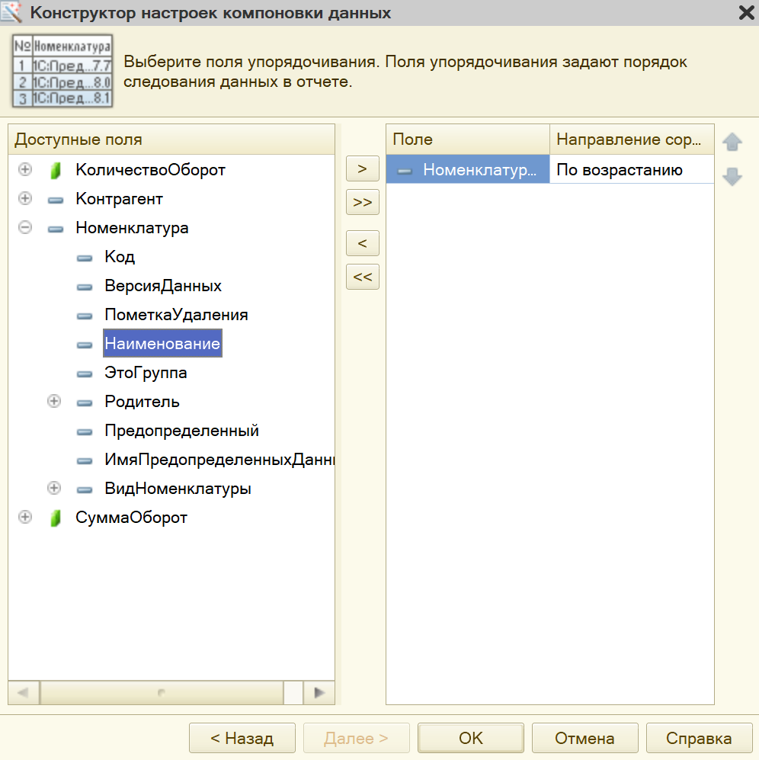Click the field icon next to ВидНоменклатуры
759x760 pixels.
click(x=85, y=489)
